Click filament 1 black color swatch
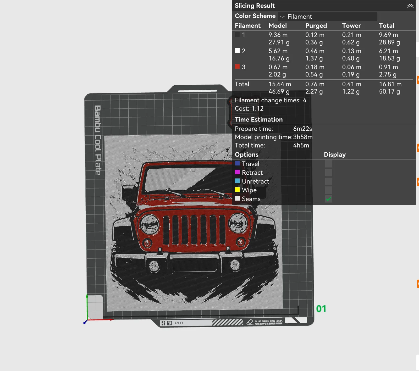Image resolution: width=419 pixels, height=371 pixels. pos(238,34)
